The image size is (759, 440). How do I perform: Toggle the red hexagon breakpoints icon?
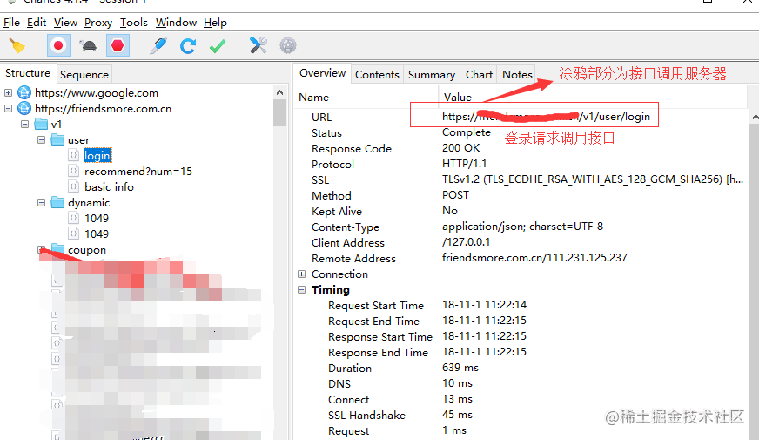point(118,45)
